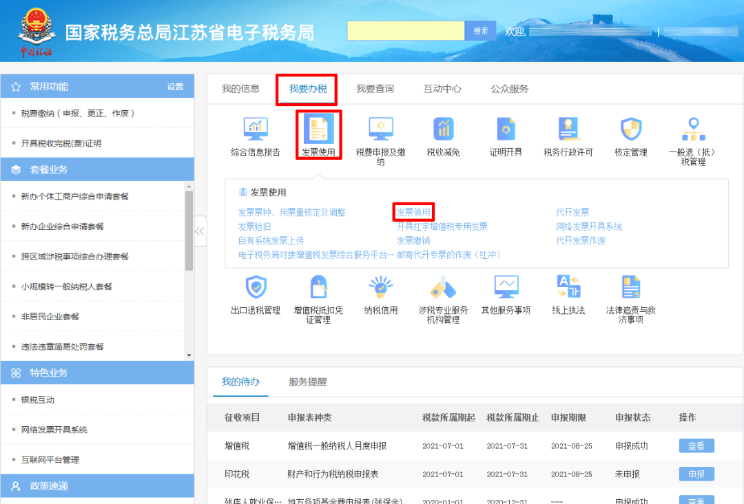Screen dimensions: 744x504
Task: Open 法律追责与救济事项 icon
Action: 631,287
